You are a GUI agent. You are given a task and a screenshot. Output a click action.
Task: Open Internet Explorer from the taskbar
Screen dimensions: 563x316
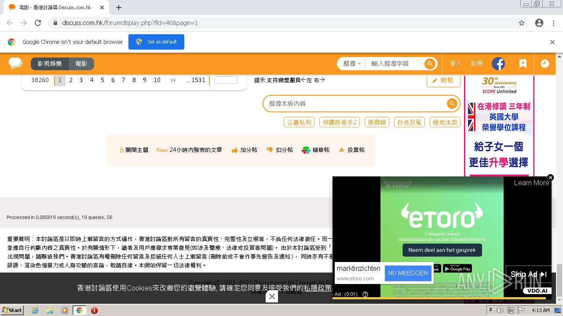pyautogui.click(x=35, y=310)
